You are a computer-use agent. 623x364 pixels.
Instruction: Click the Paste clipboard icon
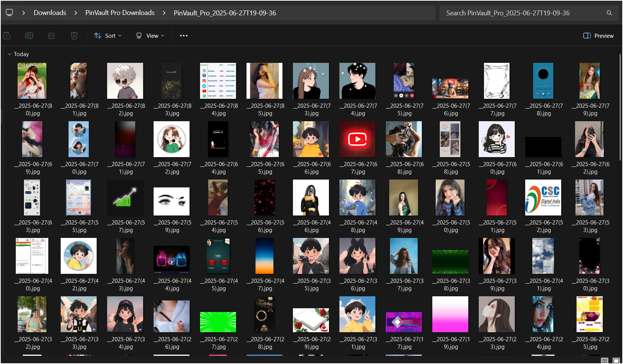coord(7,36)
